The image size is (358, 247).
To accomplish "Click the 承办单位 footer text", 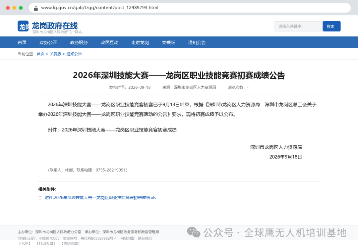I will pos(122,232).
